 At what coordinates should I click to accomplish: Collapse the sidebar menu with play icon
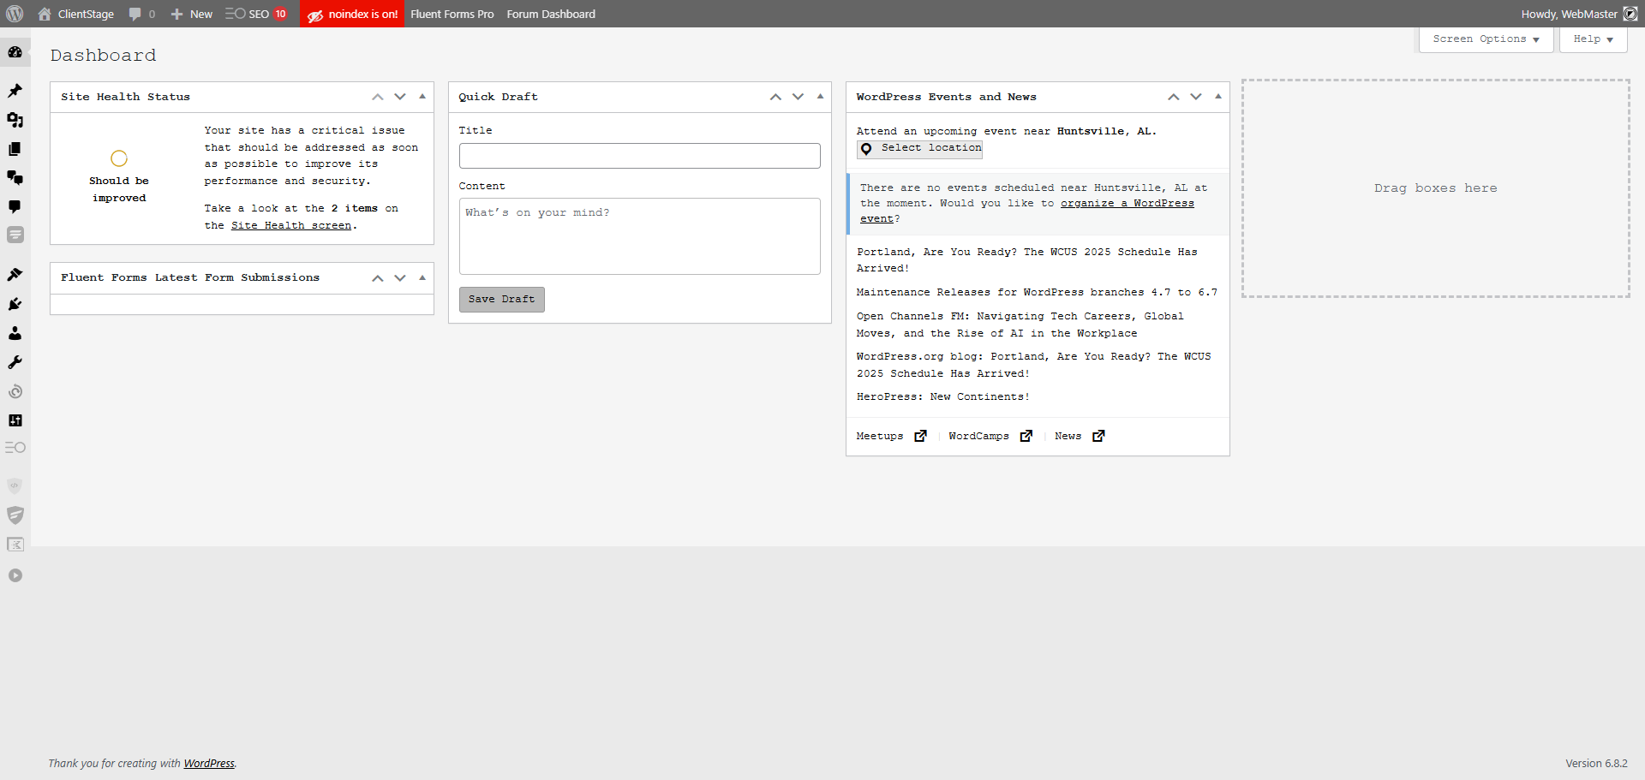click(x=15, y=575)
